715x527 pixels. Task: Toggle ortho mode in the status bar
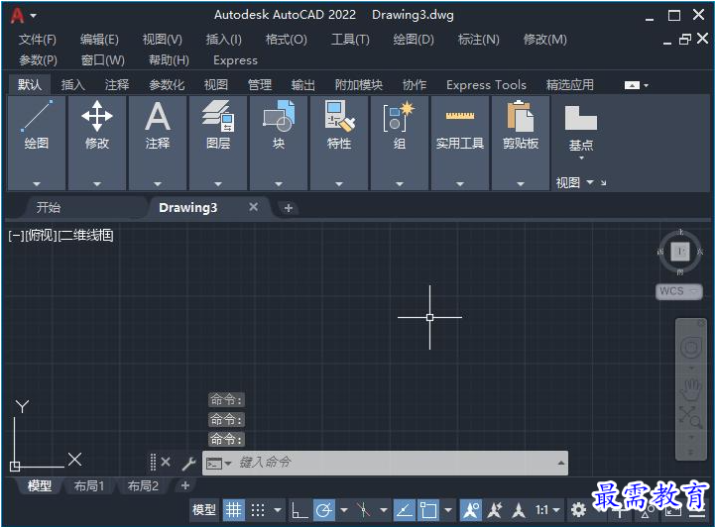299,510
